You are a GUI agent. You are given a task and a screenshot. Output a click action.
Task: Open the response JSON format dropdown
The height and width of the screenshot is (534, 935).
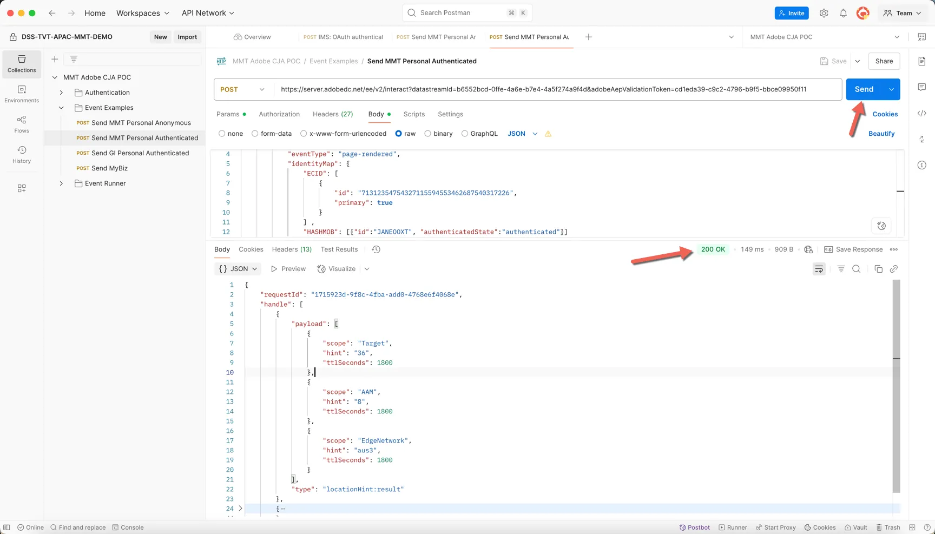238,269
